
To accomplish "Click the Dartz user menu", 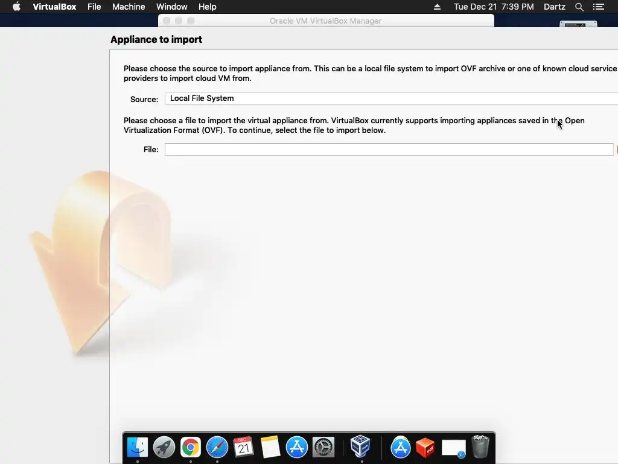I will (x=555, y=7).
